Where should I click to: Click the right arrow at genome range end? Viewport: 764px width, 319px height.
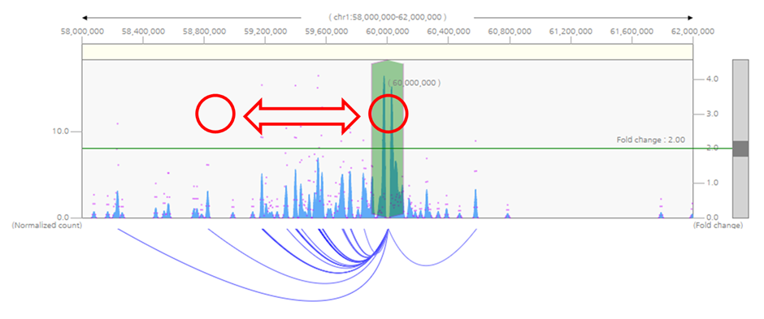tap(689, 18)
